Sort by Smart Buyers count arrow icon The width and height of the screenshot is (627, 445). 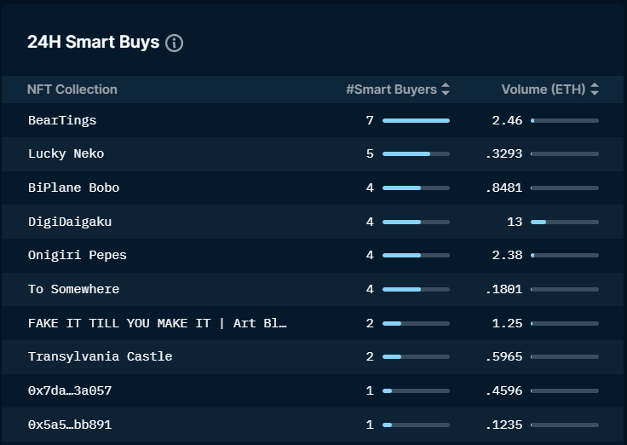pyautogui.click(x=446, y=90)
